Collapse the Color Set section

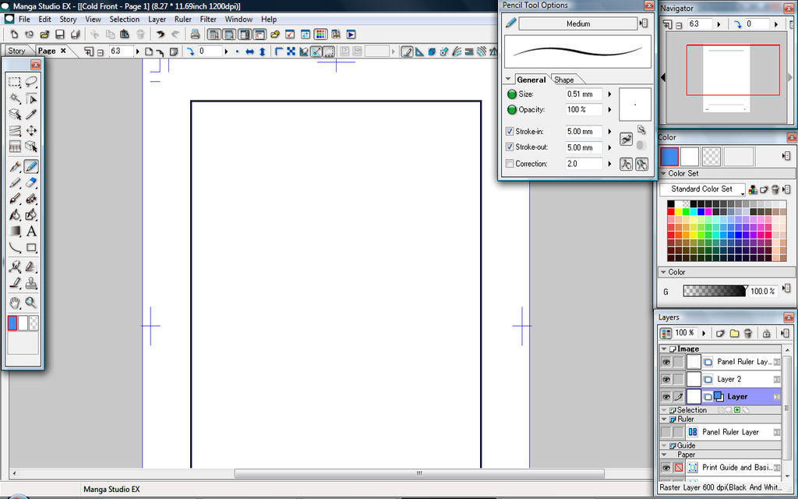point(662,174)
